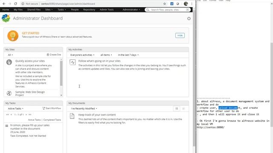Open Home in the top navigation
Screen dimensions: 273x153
[x=6, y=9]
